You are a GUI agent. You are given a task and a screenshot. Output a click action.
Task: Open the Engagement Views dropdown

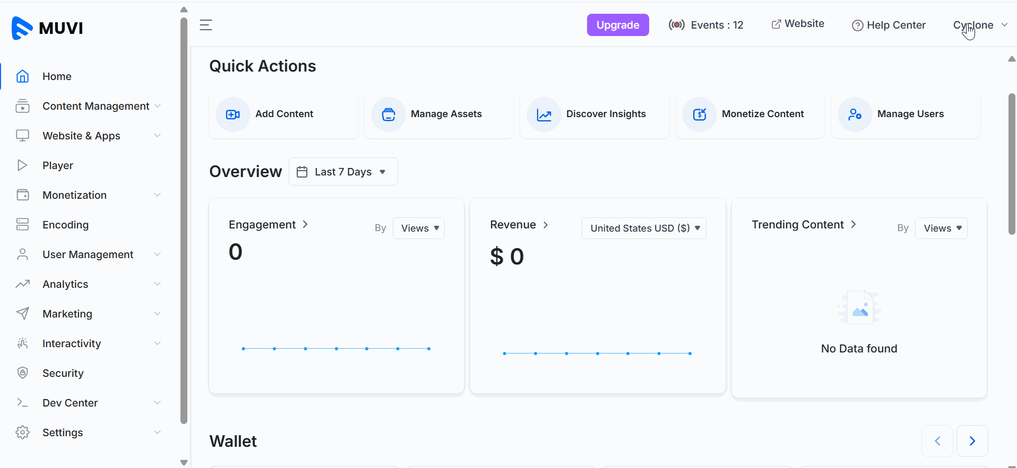[419, 228]
